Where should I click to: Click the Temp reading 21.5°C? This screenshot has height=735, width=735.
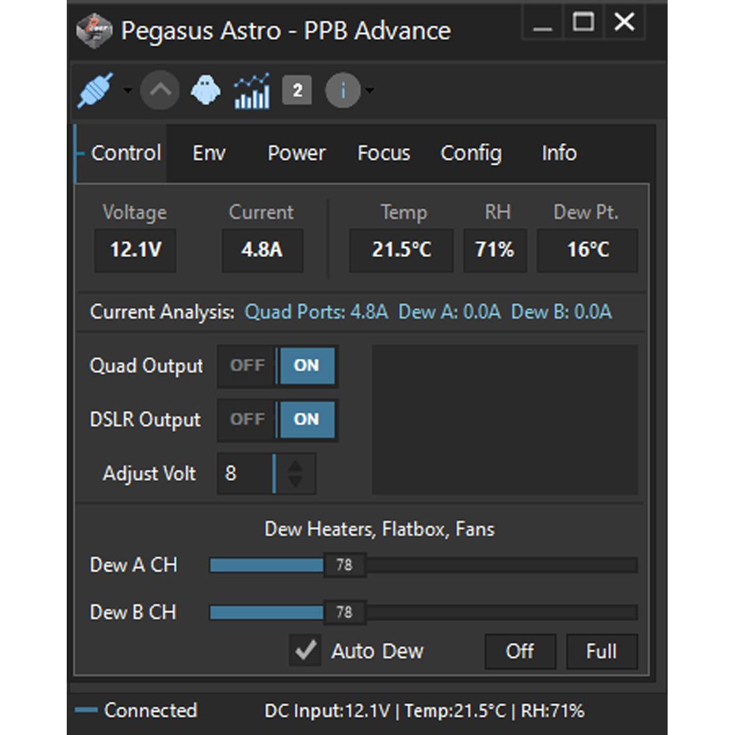point(401,250)
